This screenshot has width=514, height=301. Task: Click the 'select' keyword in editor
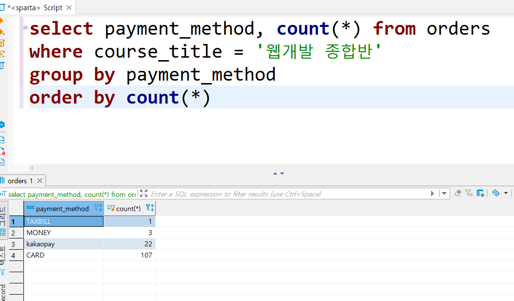(x=62, y=28)
